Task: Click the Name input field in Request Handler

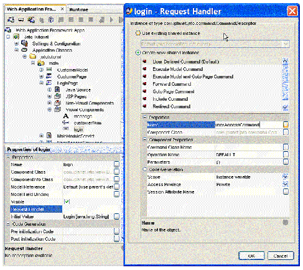Action: coord(248,125)
